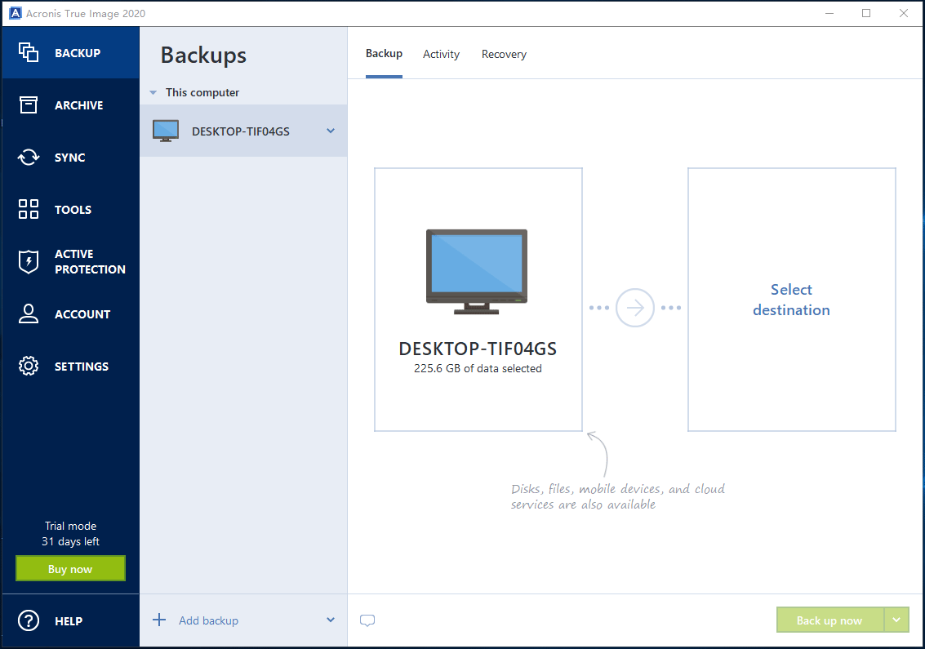
Task: Click the Sync arrows icon
Action: pyautogui.click(x=29, y=157)
